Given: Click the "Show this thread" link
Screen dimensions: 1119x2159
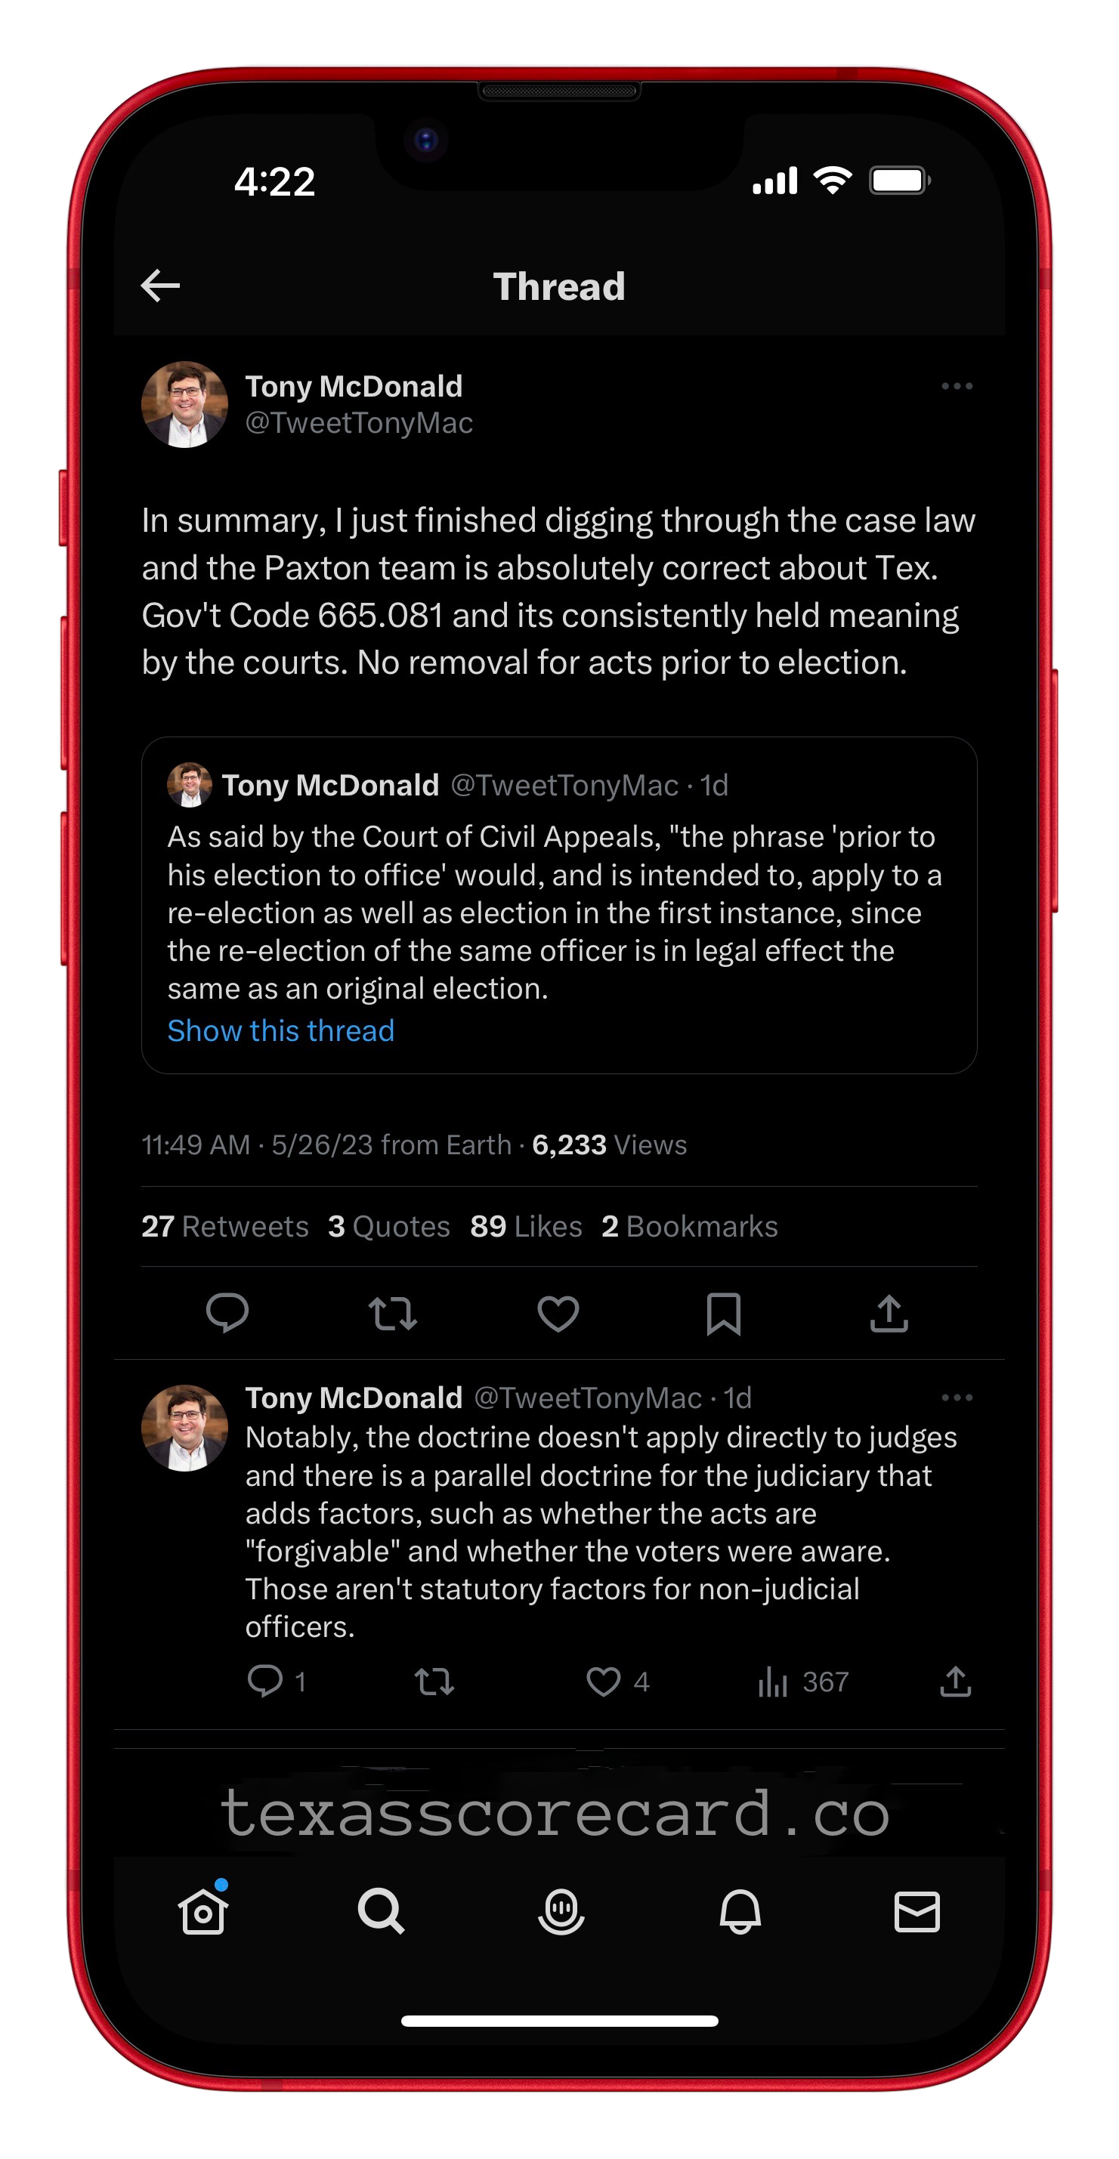Looking at the screenshot, I should pyautogui.click(x=281, y=1030).
